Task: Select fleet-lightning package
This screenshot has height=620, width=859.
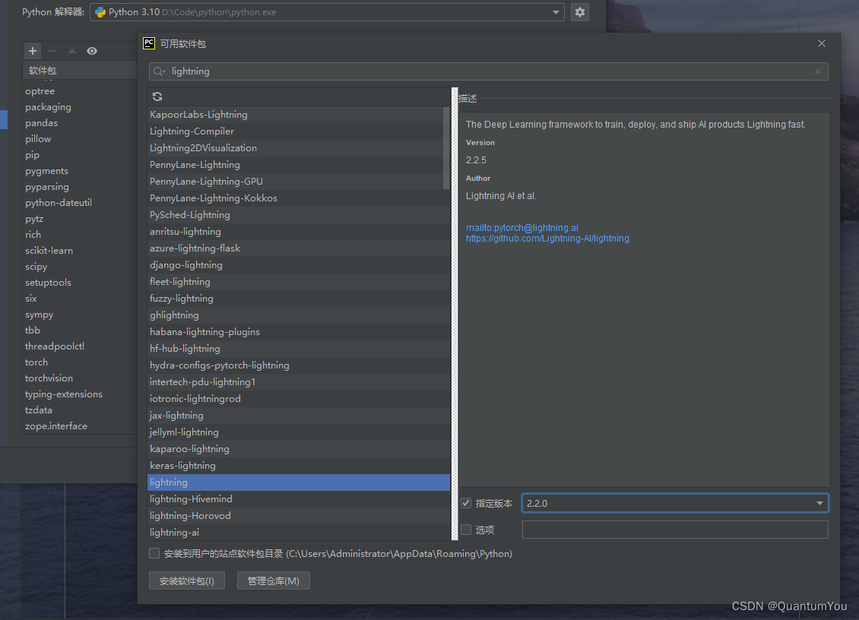Action: click(x=299, y=282)
